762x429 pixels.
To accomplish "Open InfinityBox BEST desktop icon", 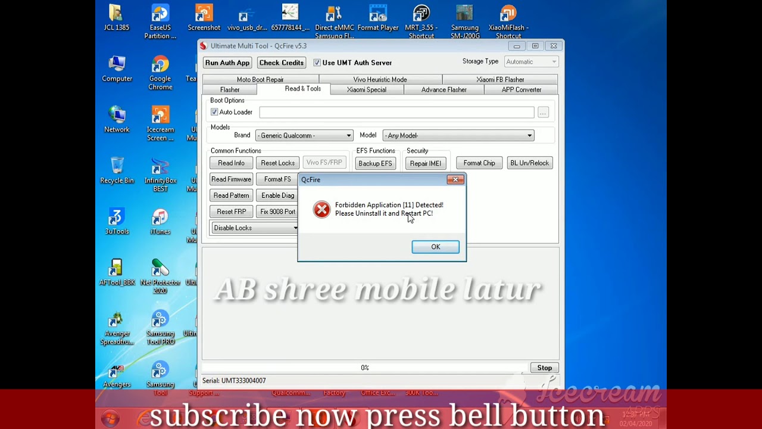I will 160,175.
